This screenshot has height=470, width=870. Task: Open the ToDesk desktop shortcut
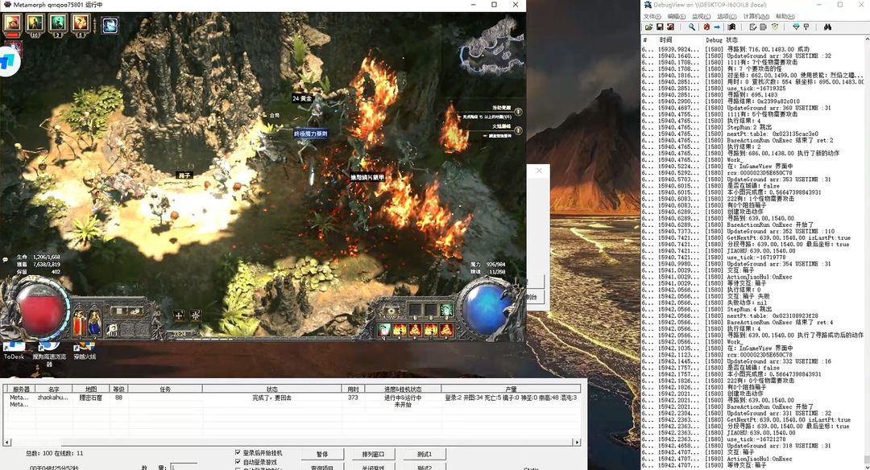14,352
